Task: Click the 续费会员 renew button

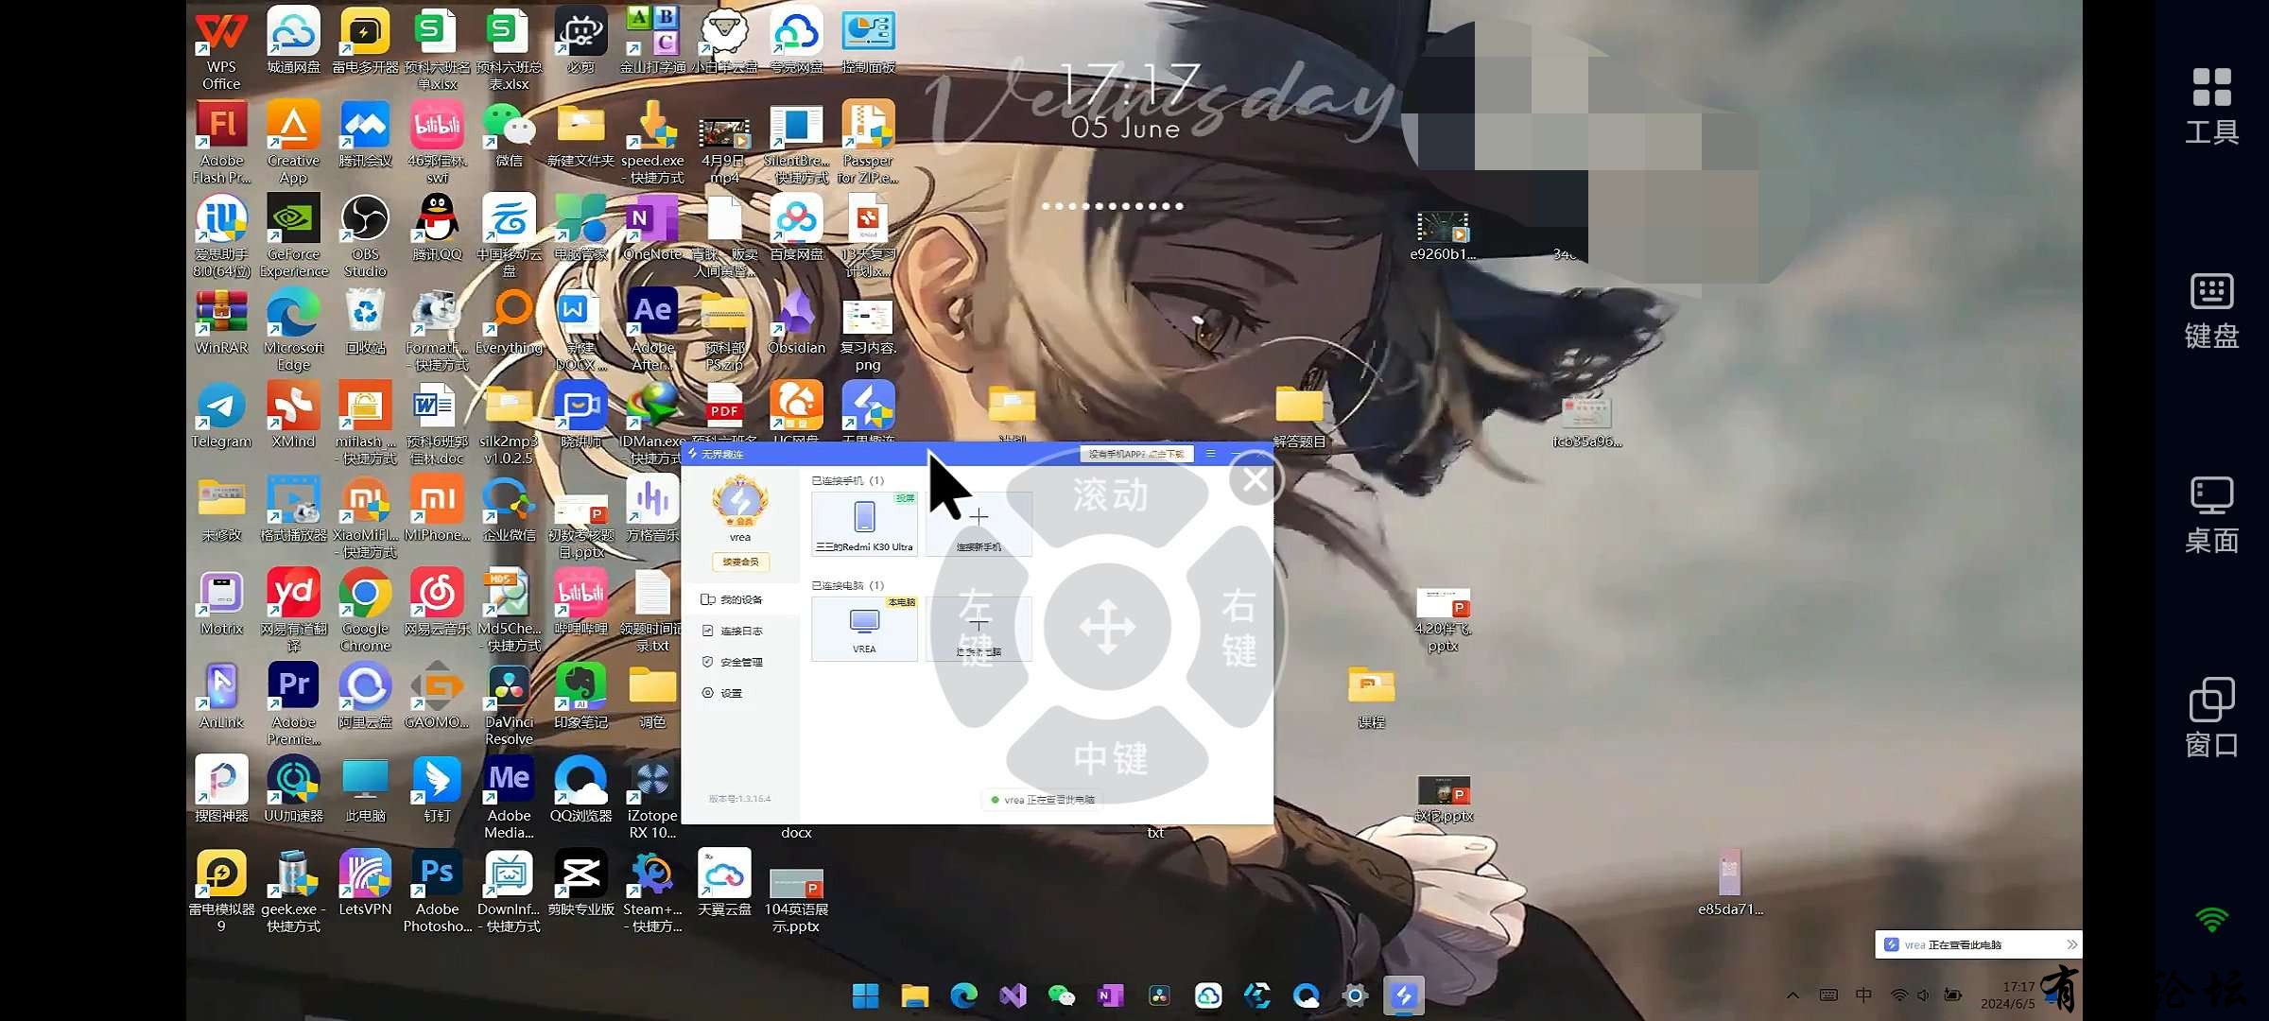Action: point(740,562)
